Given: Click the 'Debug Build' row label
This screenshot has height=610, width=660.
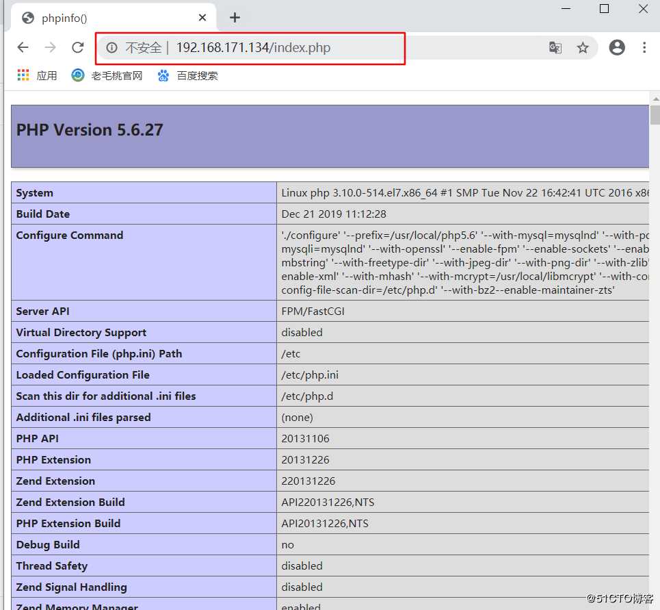Looking at the screenshot, I should (x=48, y=544).
